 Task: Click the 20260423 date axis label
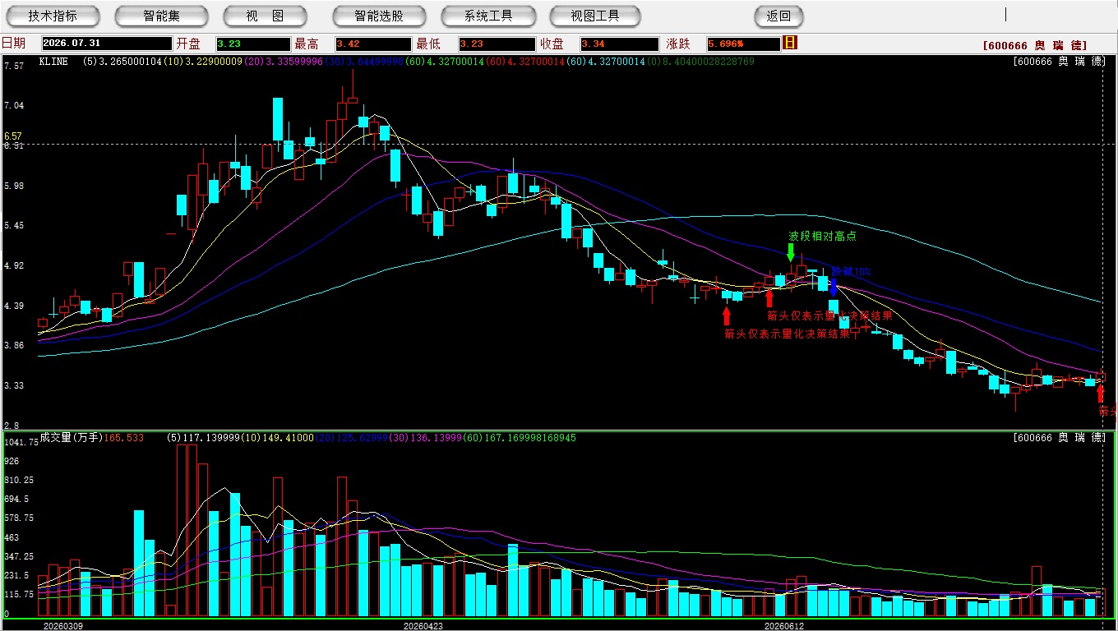tap(423, 625)
